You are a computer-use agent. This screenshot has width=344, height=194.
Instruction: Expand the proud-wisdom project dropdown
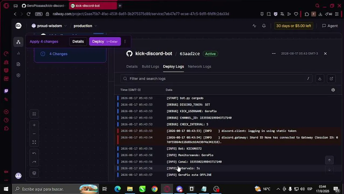coord(49,26)
